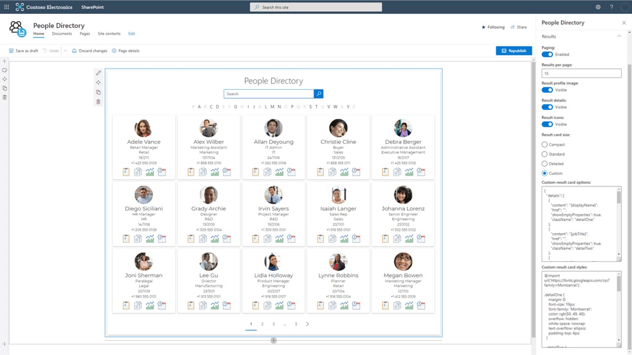Open Page details
This screenshot has height=355, width=632.
coord(125,51)
